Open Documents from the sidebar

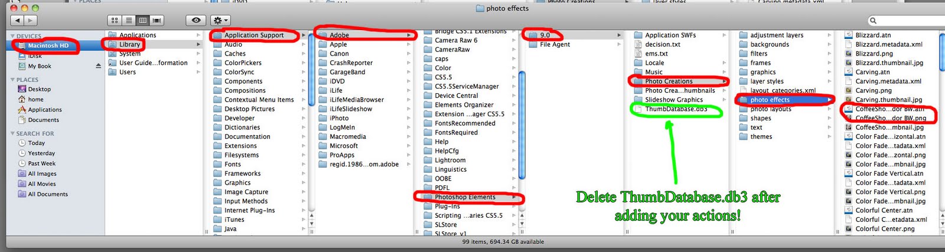pyautogui.click(x=43, y=120)
